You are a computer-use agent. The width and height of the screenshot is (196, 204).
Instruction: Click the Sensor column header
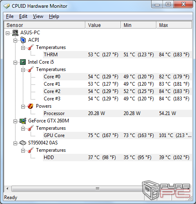(x=45, y=25)
